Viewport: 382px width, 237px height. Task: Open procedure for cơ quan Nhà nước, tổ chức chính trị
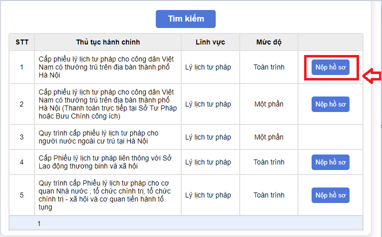tap(105, 195)
